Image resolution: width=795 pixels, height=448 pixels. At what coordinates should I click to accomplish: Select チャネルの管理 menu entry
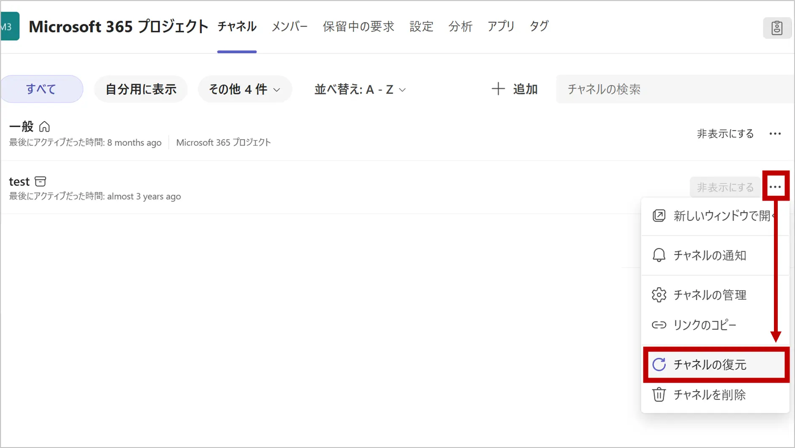(x=710, y=295)
